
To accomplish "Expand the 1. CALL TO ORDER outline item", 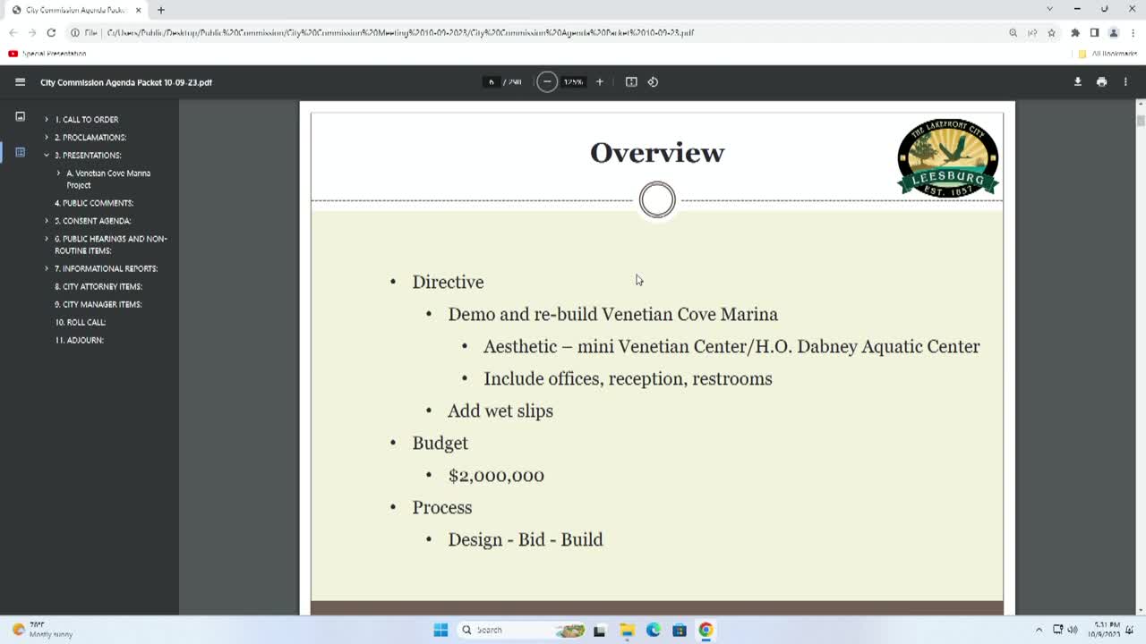I will click(x=47, y=119).
